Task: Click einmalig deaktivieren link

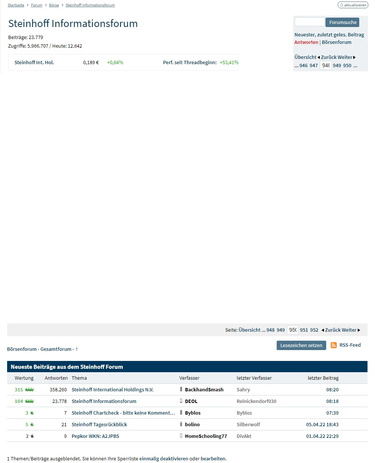Action: (x=164, y=459)
